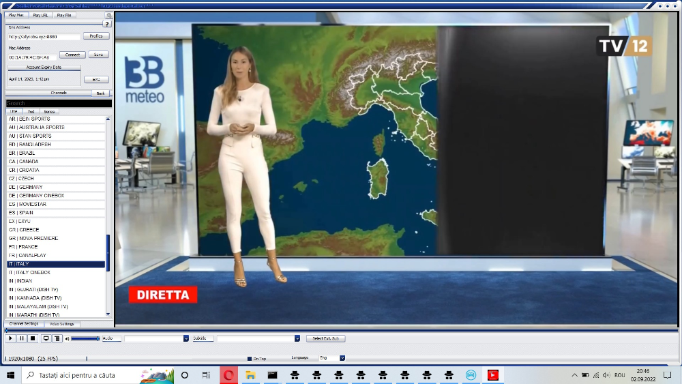Click the round blue taskbar app icon

471,375
